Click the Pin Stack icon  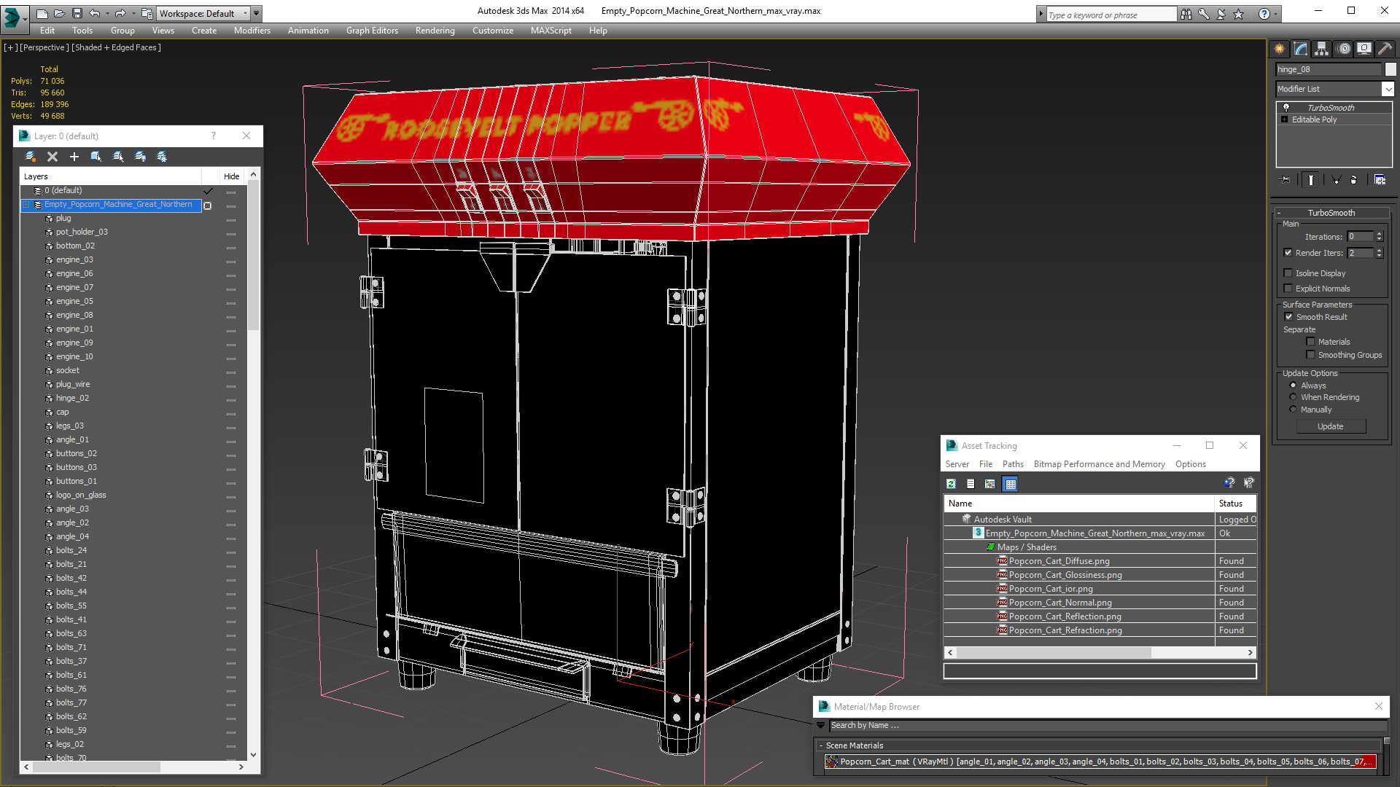coord(1286,179)
